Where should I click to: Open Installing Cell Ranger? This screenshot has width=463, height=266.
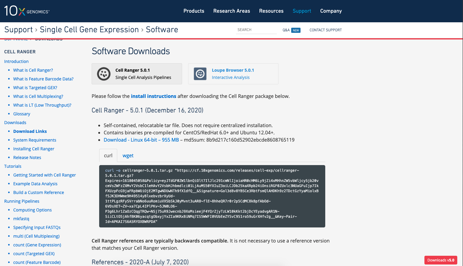tap(34, 149)
